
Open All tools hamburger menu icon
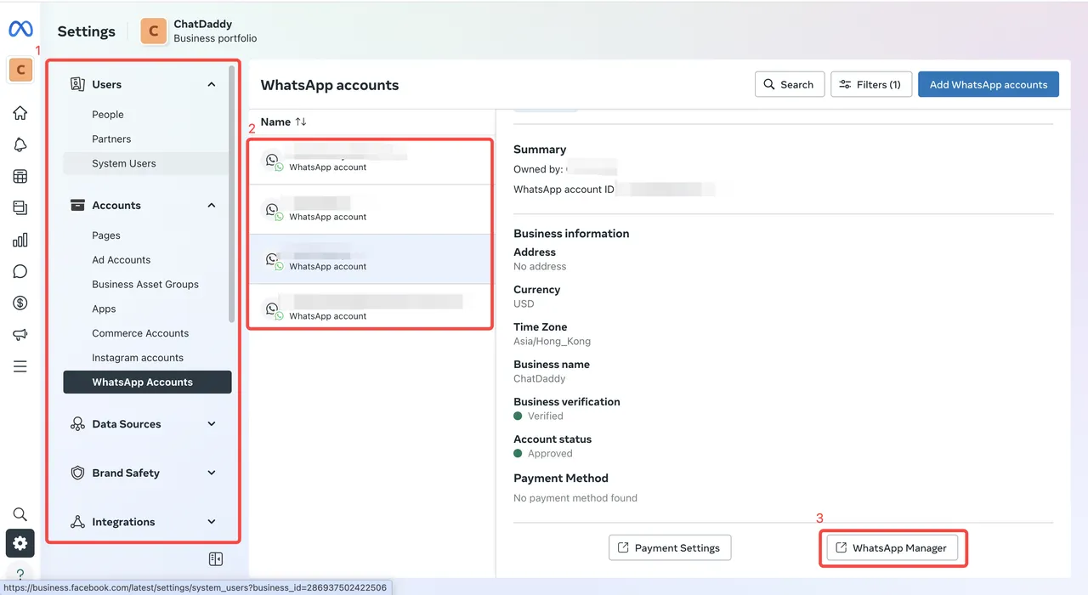tap(20, 366)
